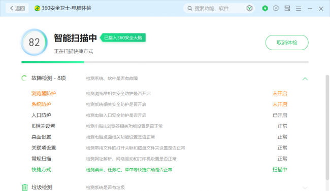Click 正常 status for 关联项设置

282,148
